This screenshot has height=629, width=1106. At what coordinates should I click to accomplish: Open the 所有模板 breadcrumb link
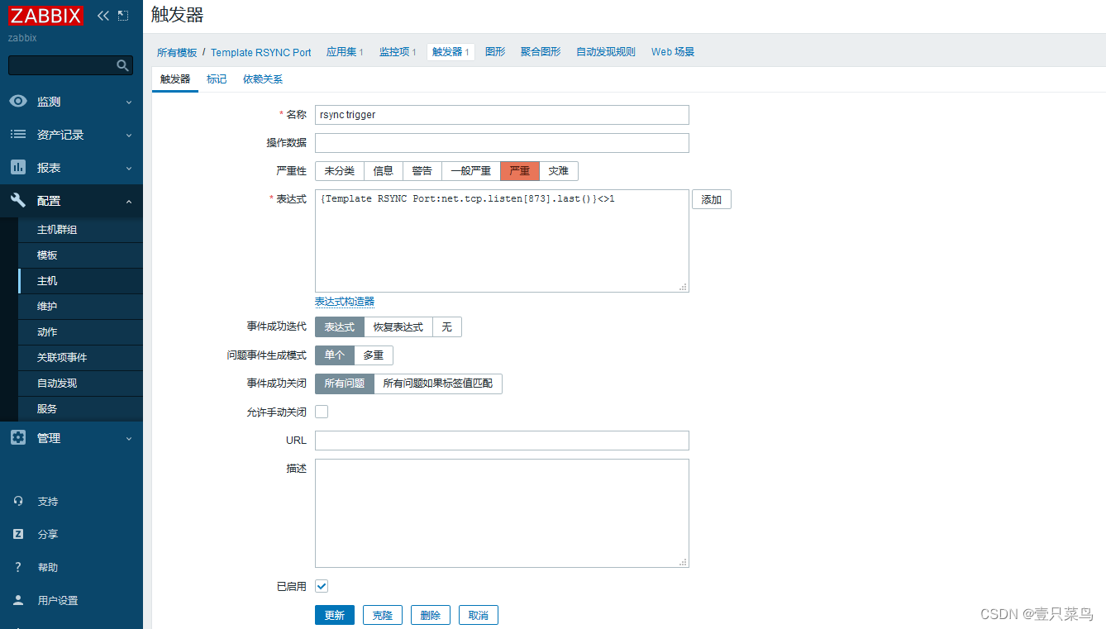(177, 52)
